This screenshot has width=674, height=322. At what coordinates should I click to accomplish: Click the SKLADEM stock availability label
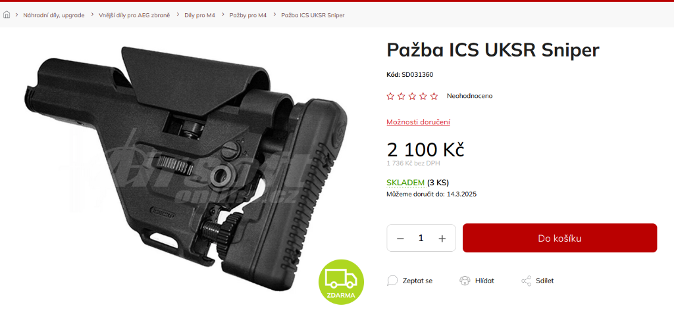405,183
